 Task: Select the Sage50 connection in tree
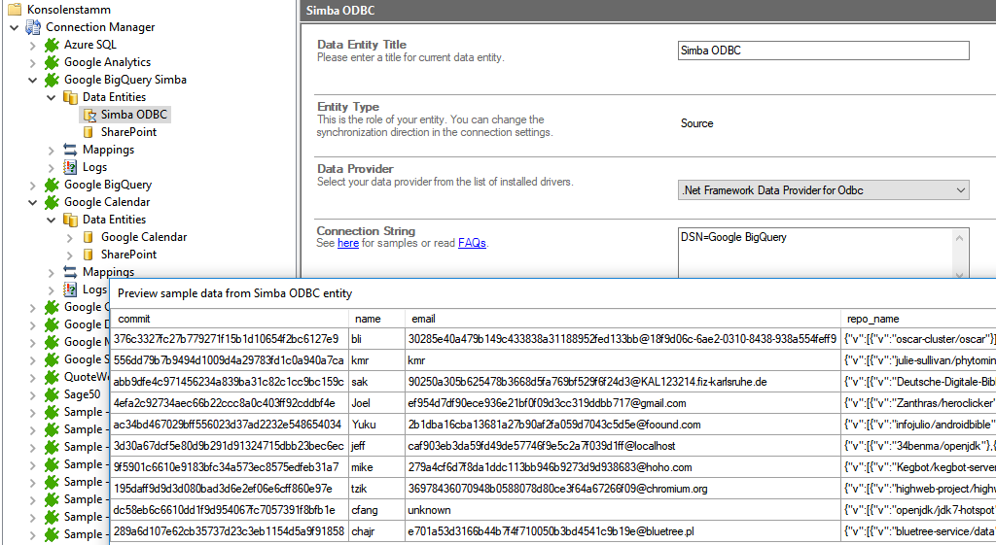click(x=82, y=394)
